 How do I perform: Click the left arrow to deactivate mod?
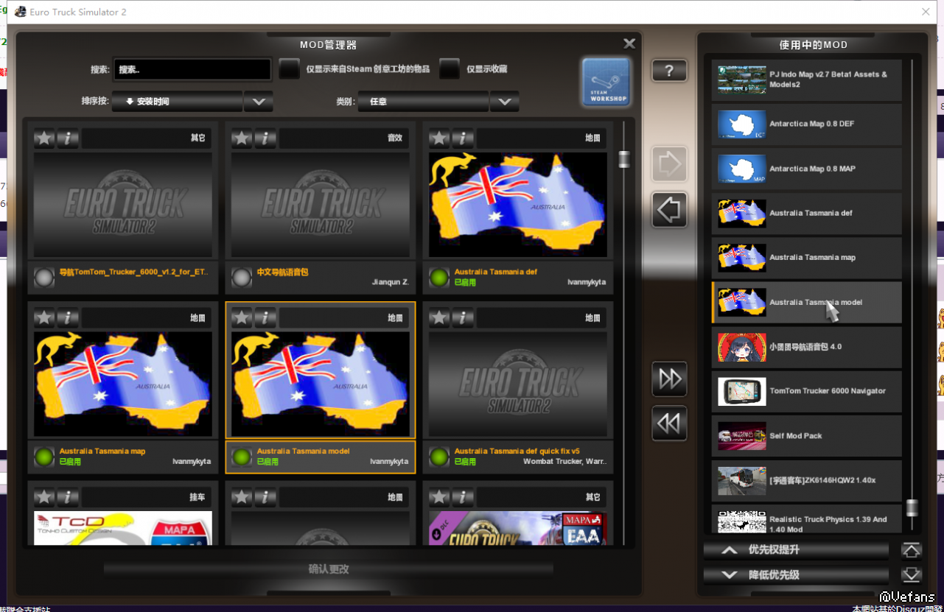[x=669, y=211]
